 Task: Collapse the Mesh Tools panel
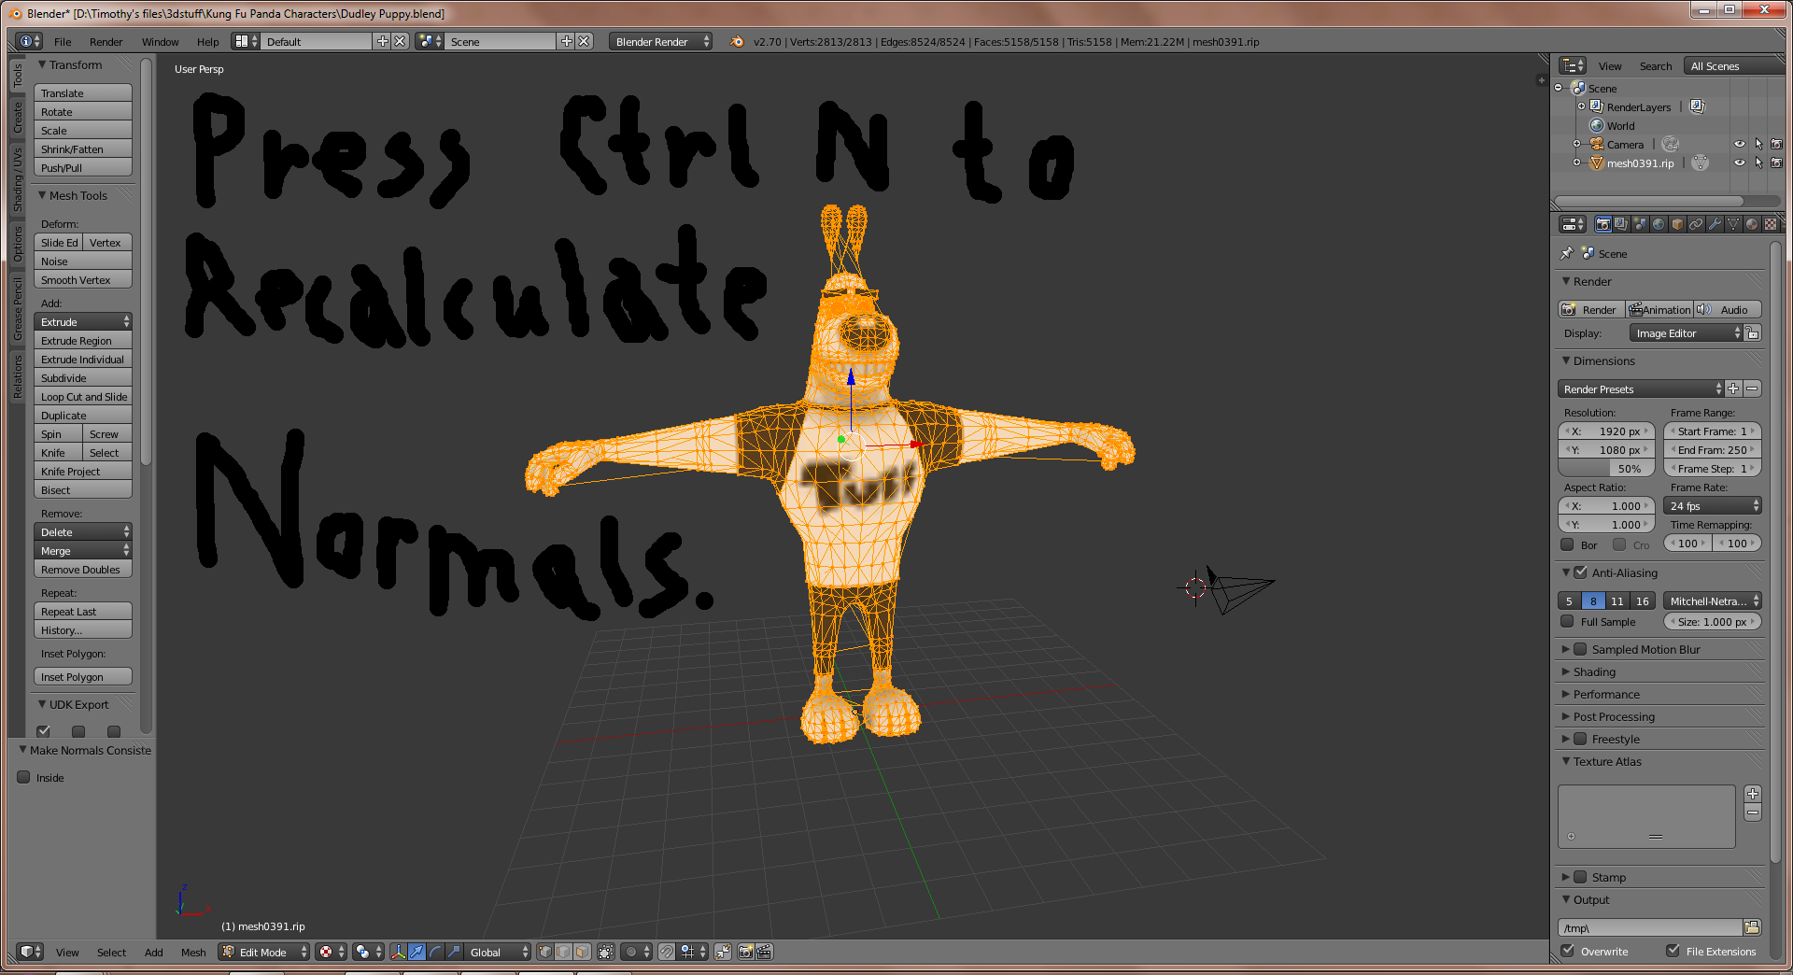coord(78,195)
